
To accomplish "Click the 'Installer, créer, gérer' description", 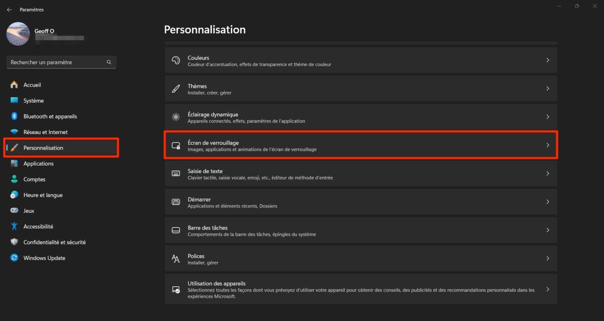I will [210, 93].
